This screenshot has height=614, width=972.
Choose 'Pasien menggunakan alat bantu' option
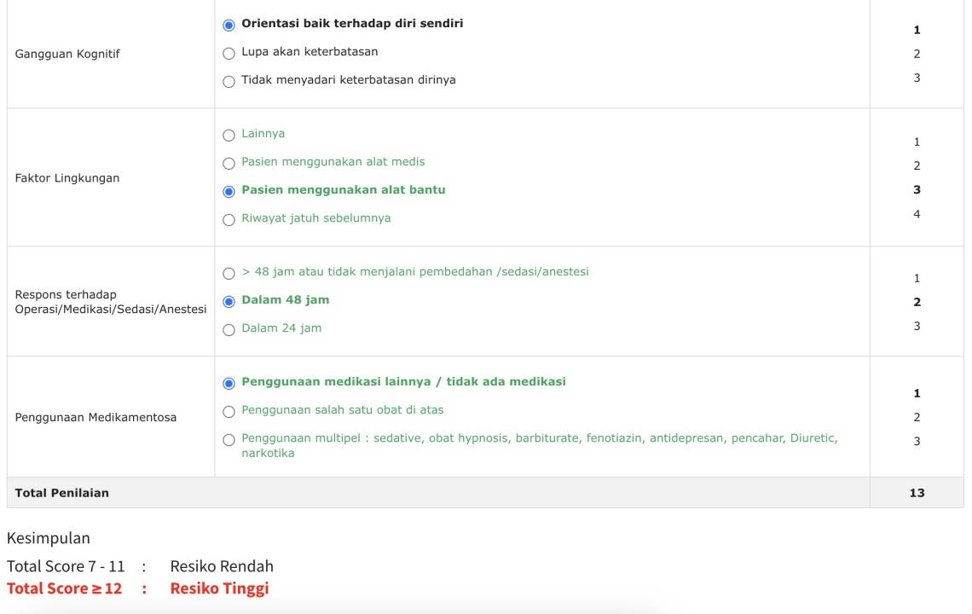(229, 192)
